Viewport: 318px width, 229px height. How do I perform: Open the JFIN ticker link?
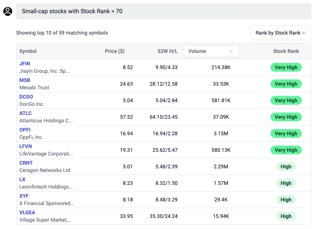(25, 64)
